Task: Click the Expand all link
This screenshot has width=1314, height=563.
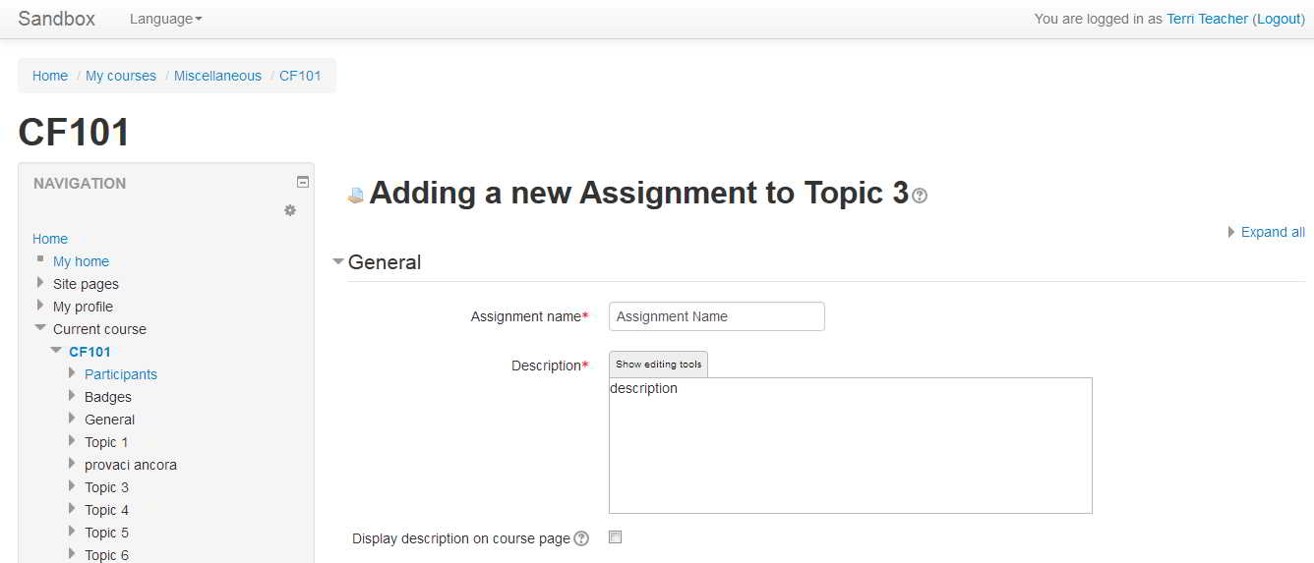Action: pyautogui.click(x=1273, y=232)
